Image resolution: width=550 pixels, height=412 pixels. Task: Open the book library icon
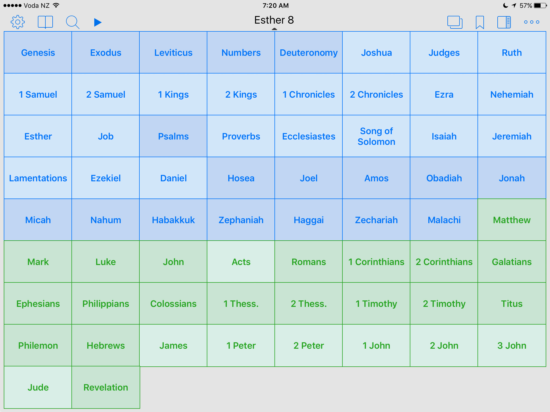45,22
